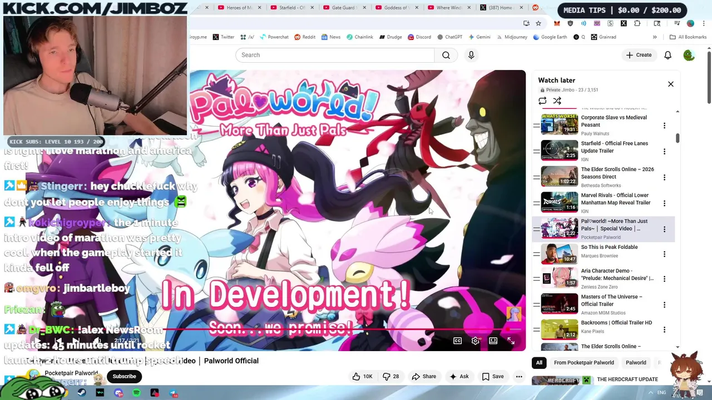
Task: Open the Google Earth bookmark
Action: [550, 37]
